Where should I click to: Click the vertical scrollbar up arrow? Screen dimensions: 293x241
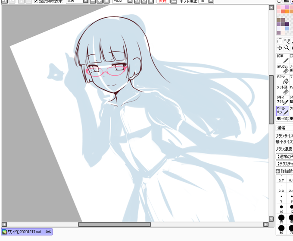coord(271,7)
